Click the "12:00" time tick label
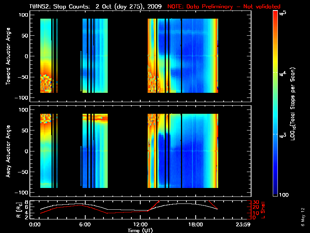 [x=140, y=224]
